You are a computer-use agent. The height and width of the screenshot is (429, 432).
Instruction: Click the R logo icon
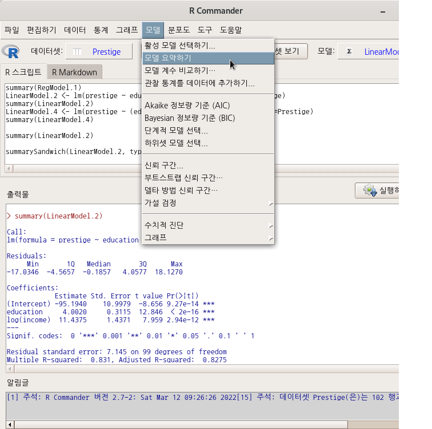10,51
